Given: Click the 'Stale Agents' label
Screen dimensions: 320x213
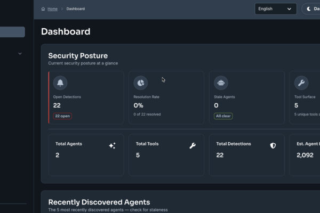Looking at the screenshot, I should pos(225,97).
